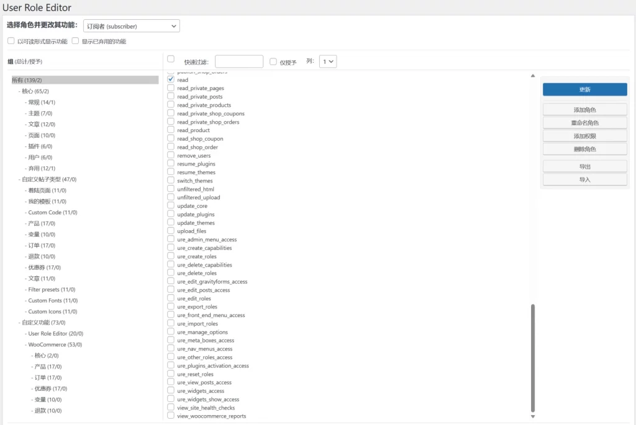The image size is (636, 425).
Task: Click the capability list scroll up arrow
Action: click(x=532, y=76)
